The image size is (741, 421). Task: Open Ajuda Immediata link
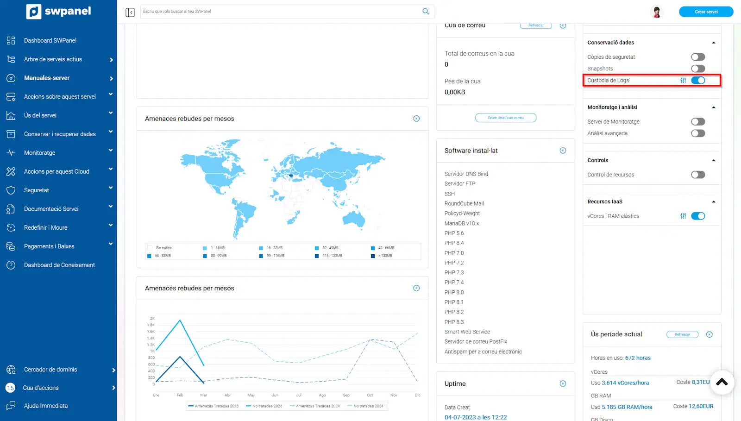click(x=46, y=406)
